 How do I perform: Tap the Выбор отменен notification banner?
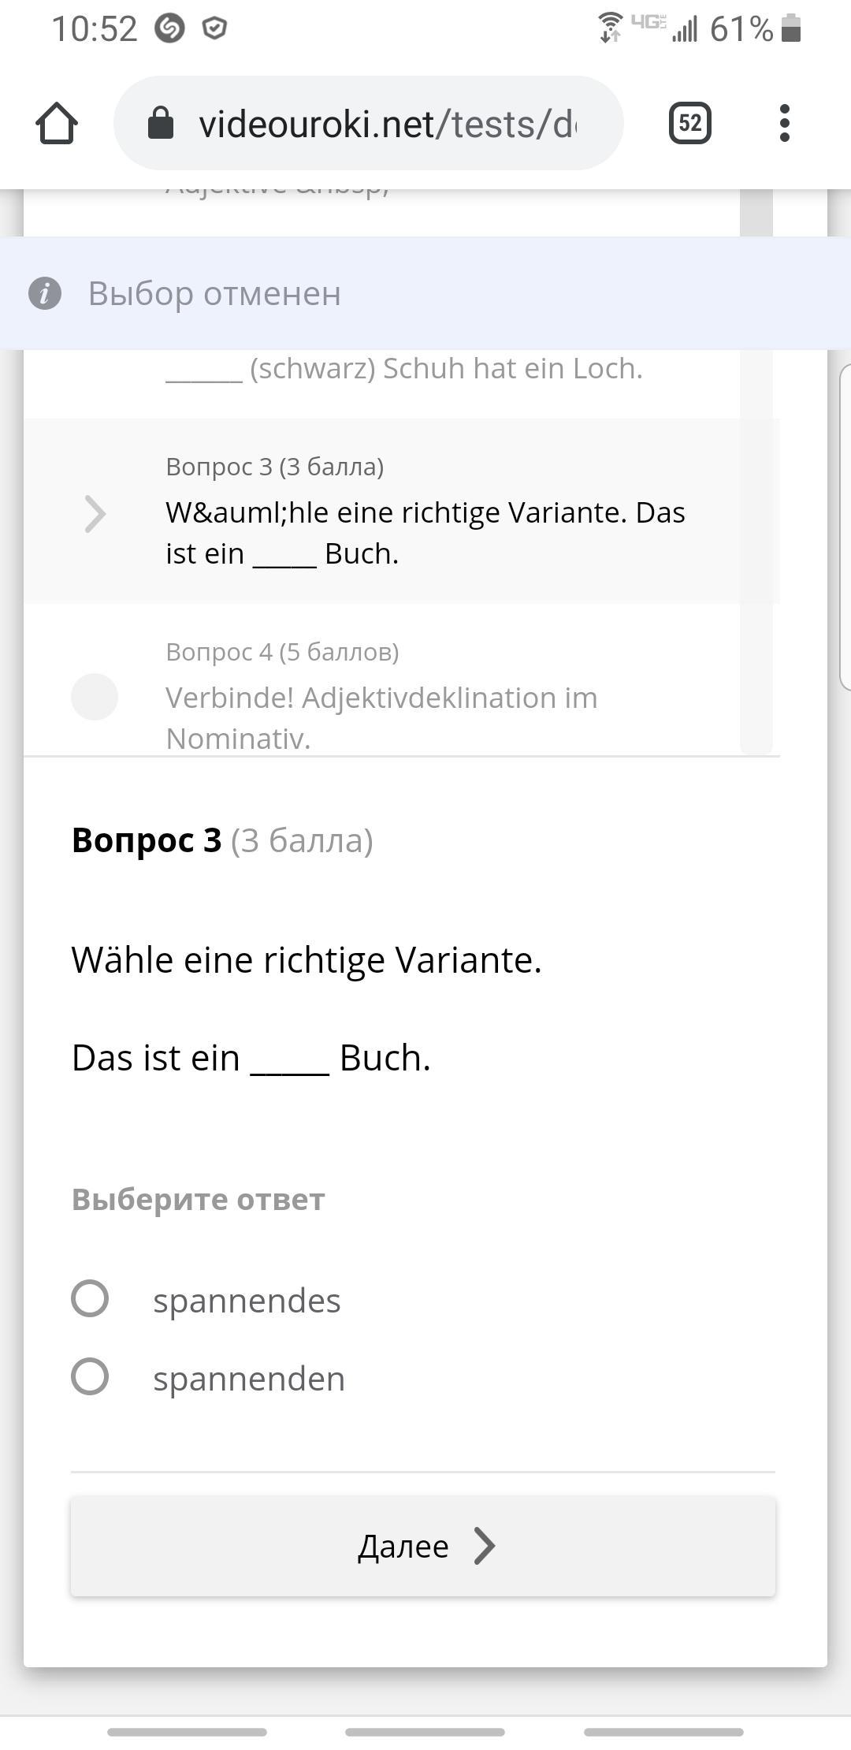tap(425, 293)
